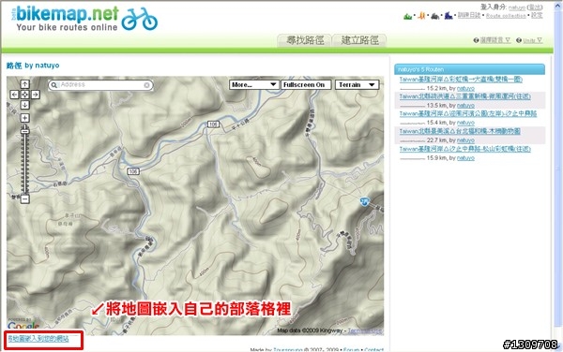Viewport: 563px width, 352px height.
Task: Click the natuyo's 5 Routen header
Action: 469,69
